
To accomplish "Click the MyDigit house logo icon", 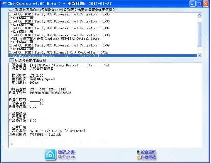I will 50,154.
